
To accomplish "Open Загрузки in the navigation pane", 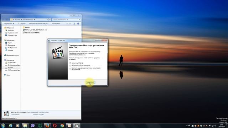I will [x=10, y=30].
